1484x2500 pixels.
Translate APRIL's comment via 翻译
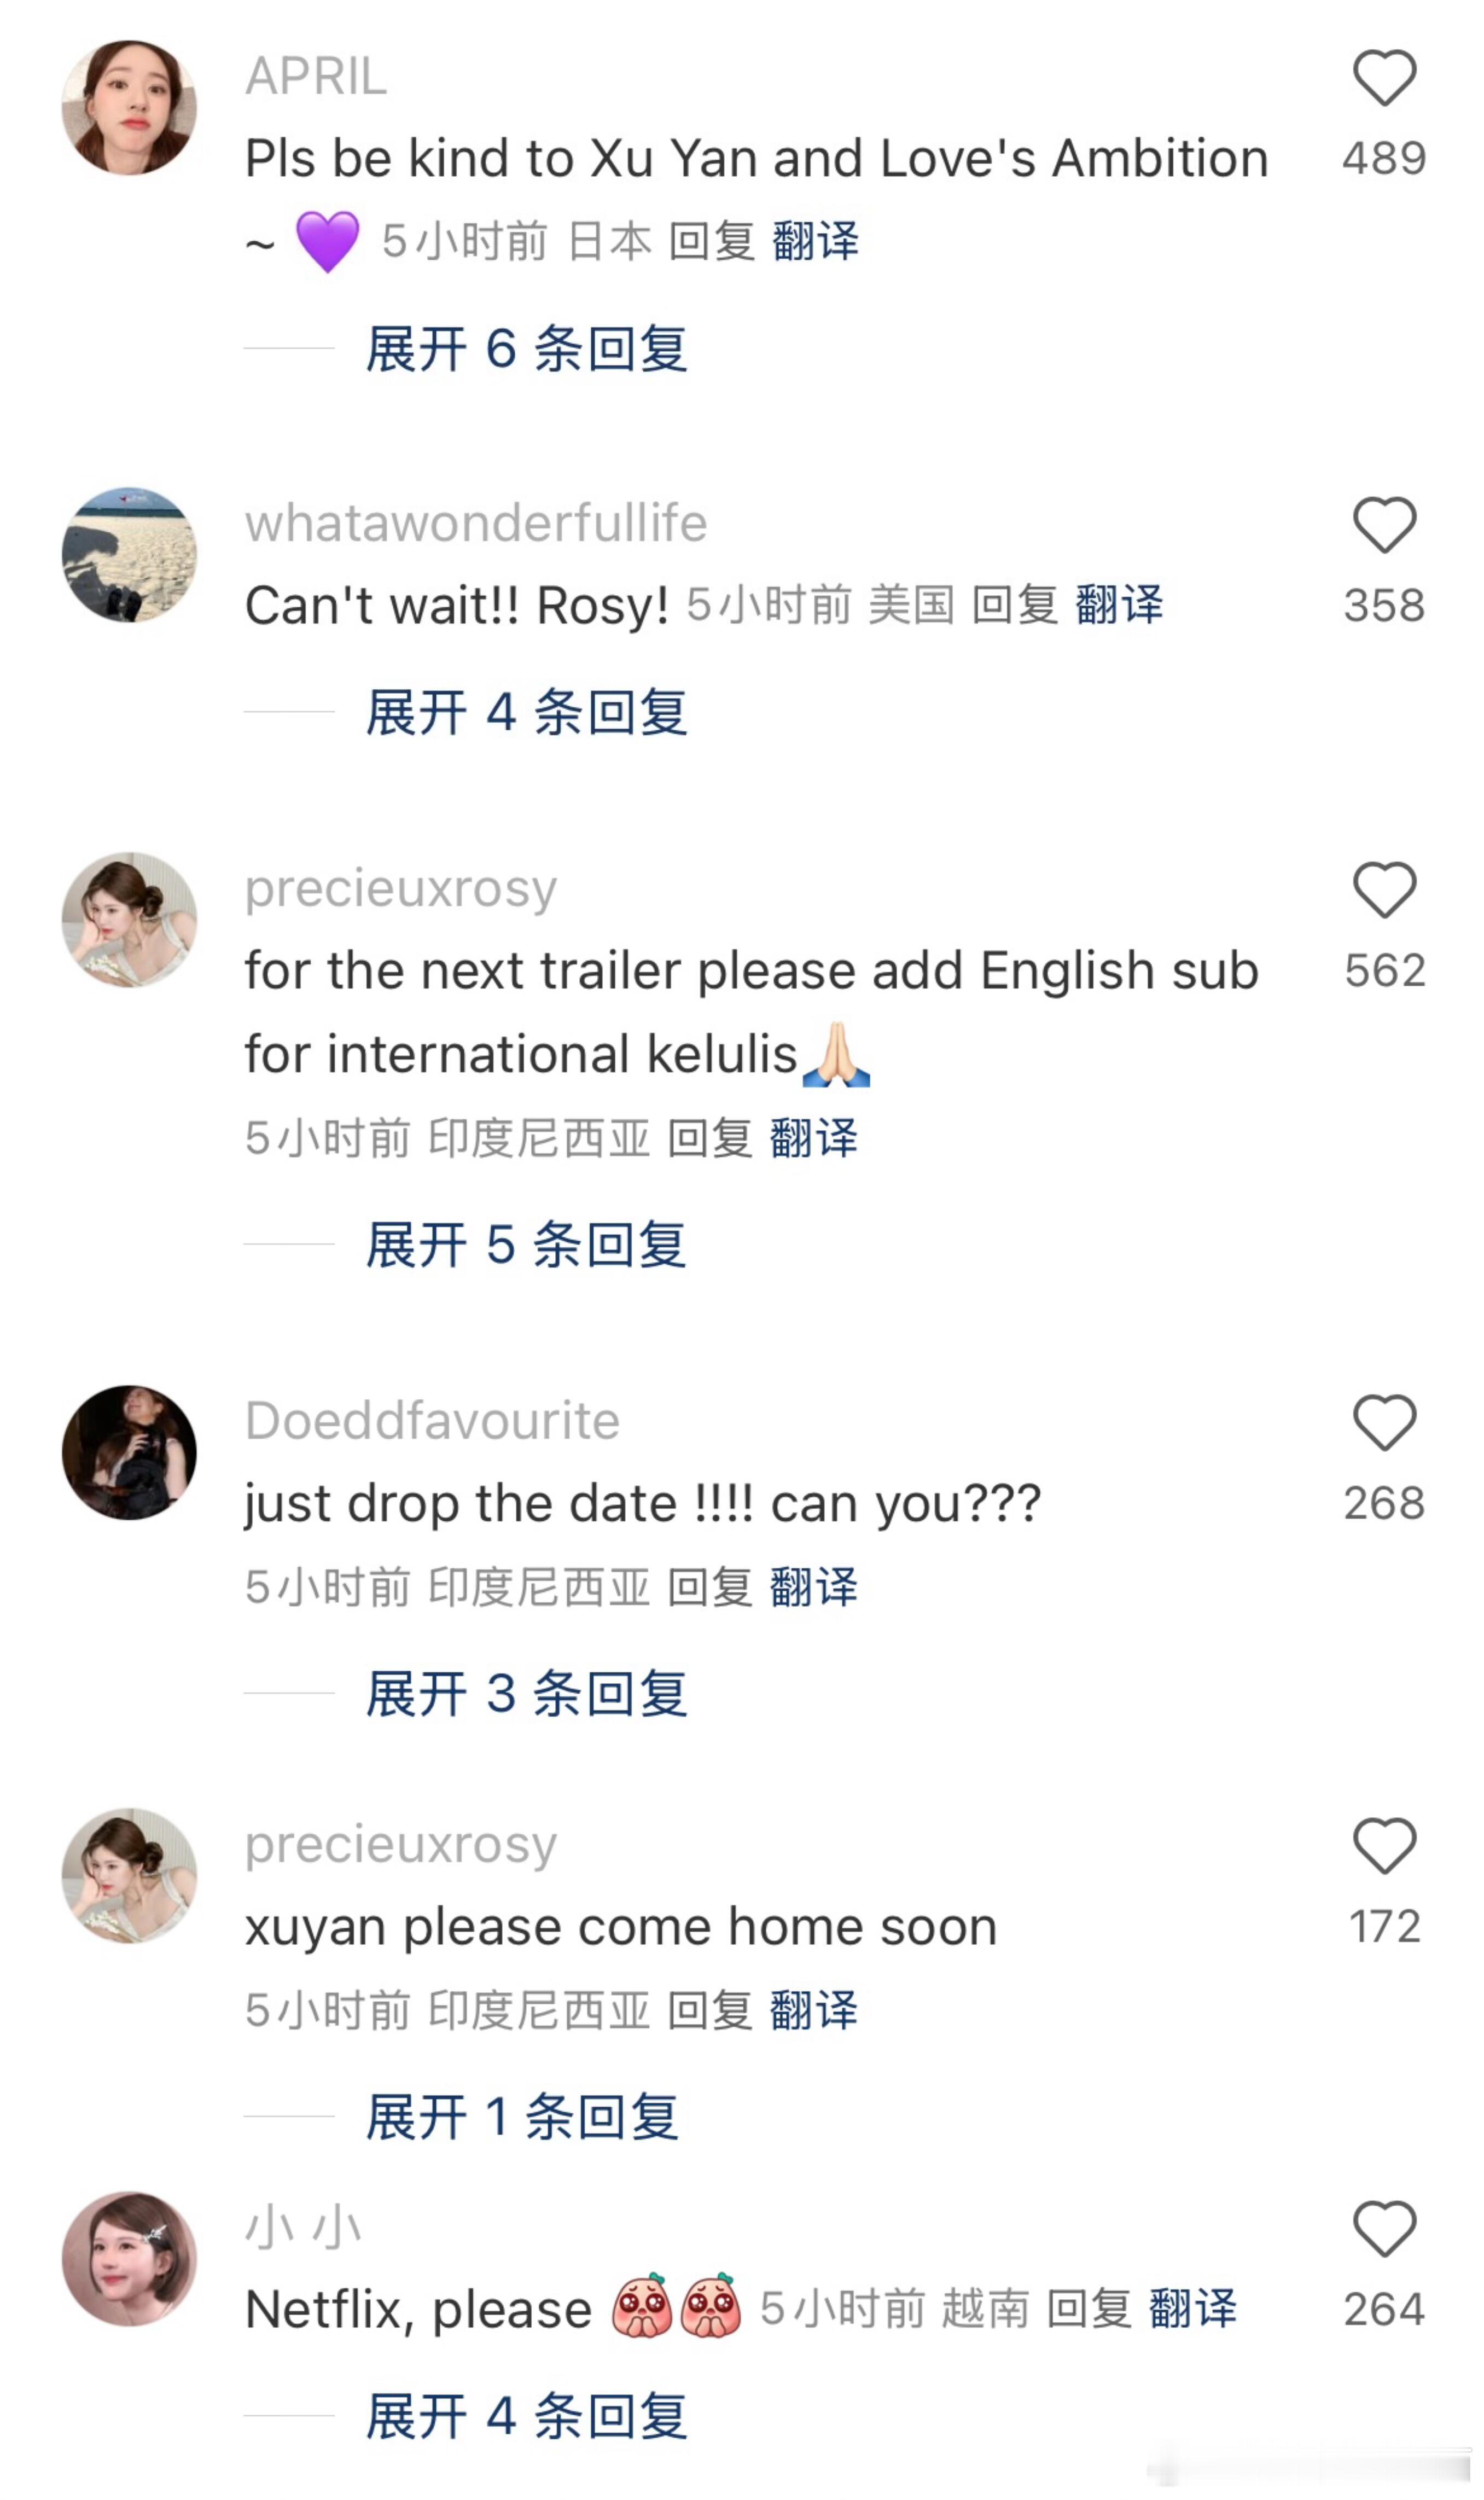[815, 241]
